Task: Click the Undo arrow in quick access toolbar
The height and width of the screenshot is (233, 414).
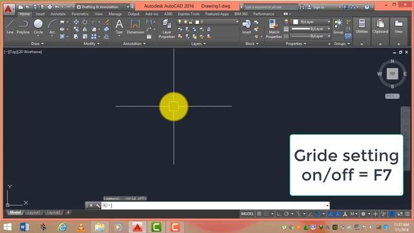Action: pos(57,7)
